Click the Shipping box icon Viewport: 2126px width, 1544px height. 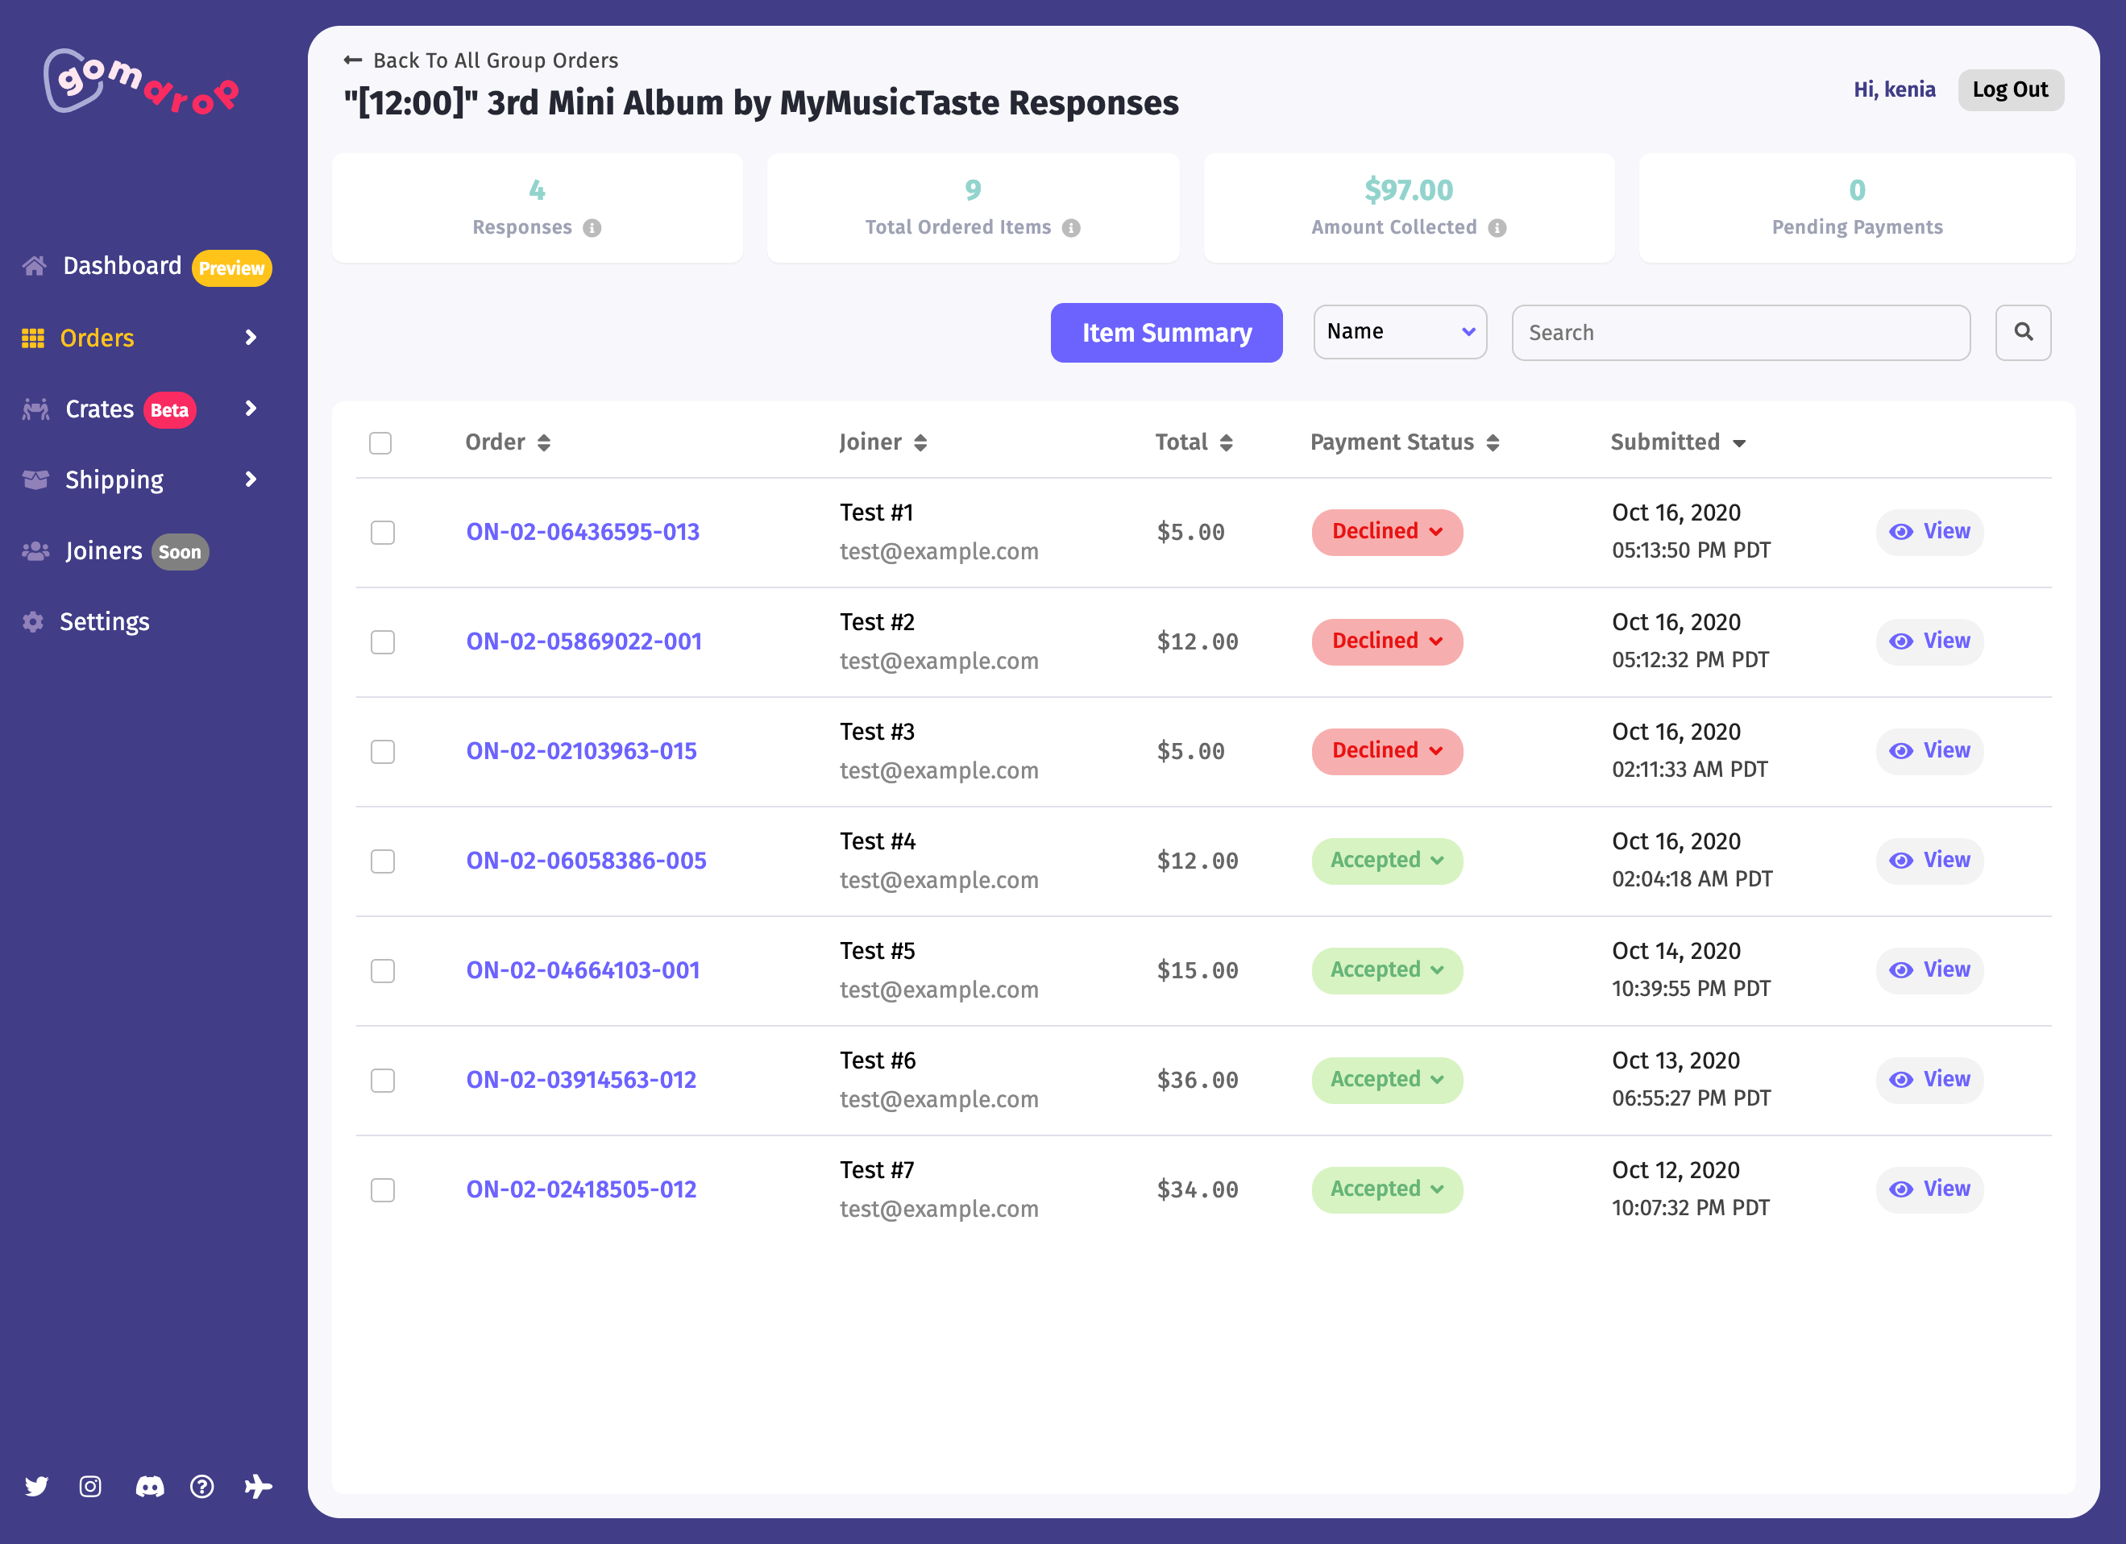coord(35,480)
